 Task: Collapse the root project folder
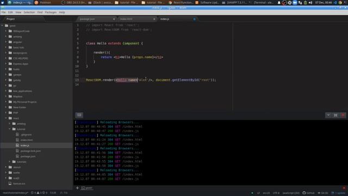(x=2, y=26)
